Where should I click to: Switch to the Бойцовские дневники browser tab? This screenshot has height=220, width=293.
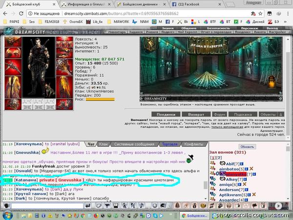[140, 4]
